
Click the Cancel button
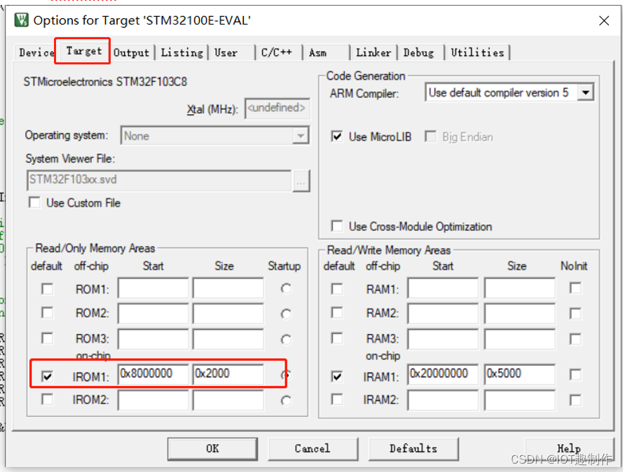(x=313, y=449)
